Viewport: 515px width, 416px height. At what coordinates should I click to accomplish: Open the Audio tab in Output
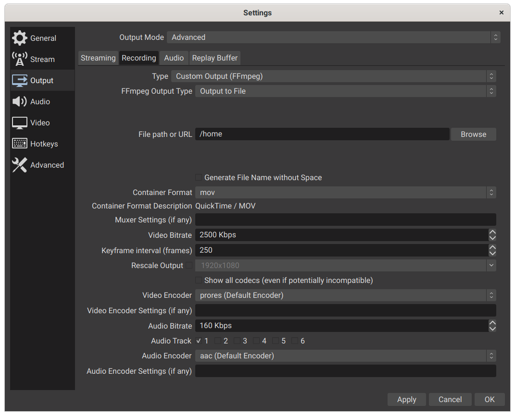coord(174,58)
